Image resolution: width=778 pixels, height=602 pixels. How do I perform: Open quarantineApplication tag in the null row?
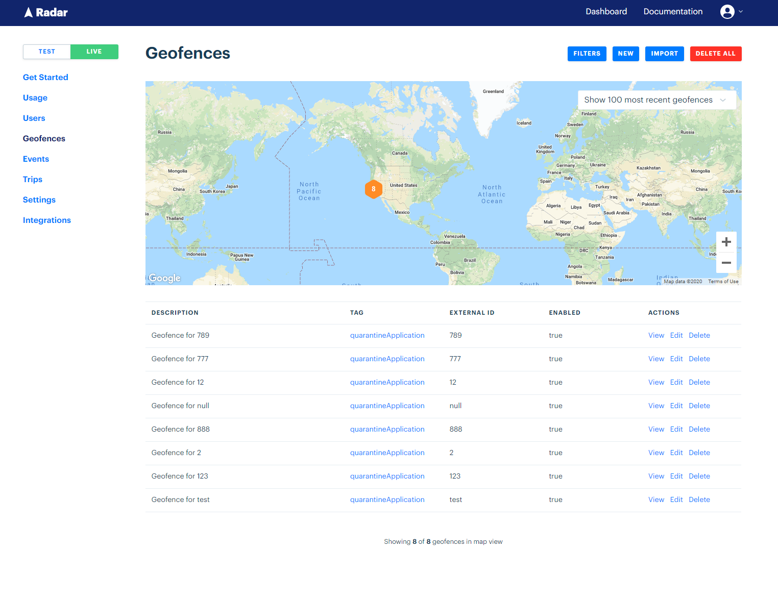tap(387, 406)
